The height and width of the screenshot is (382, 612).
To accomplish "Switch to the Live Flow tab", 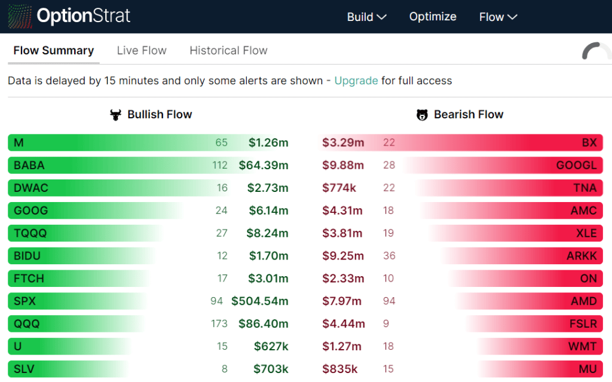I will (x=142, y=50).
